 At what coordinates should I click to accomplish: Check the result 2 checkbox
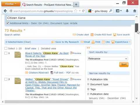tap(6, 79)
